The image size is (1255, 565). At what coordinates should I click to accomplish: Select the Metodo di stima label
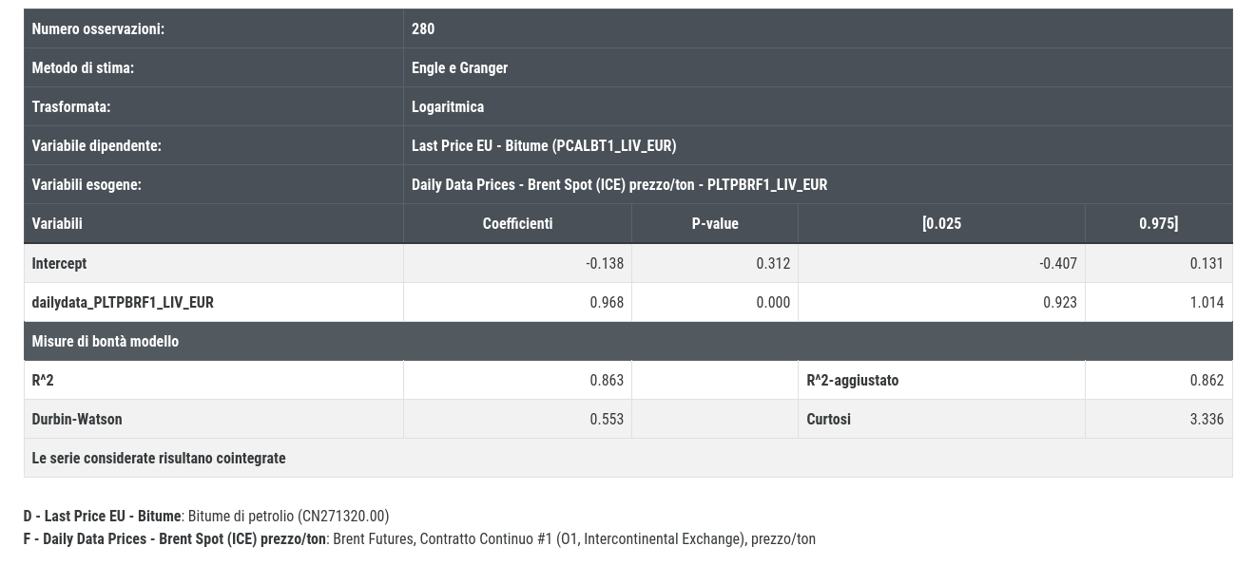click(x=83, y=67)
